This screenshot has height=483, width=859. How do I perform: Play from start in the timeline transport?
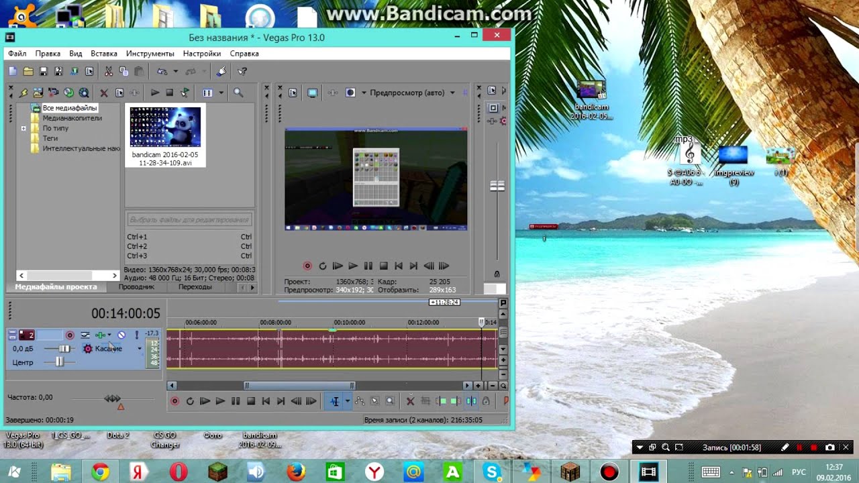[x=205, y=401]
